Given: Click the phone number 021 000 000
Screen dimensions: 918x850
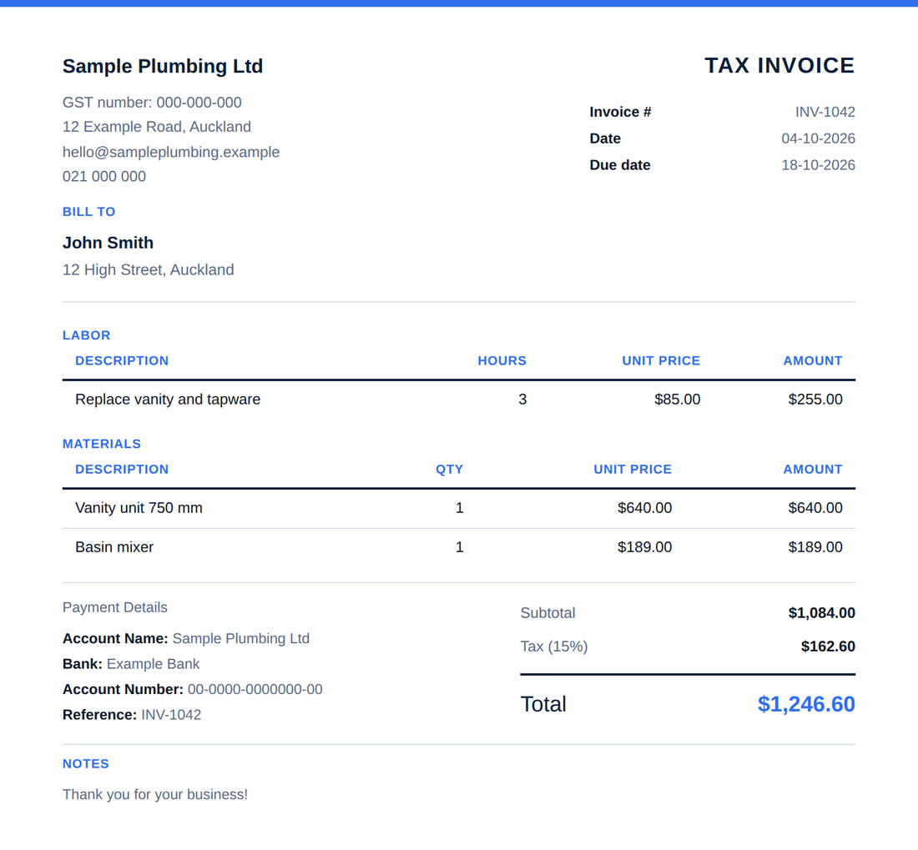Looking at the screenshot, I should 104,176.
